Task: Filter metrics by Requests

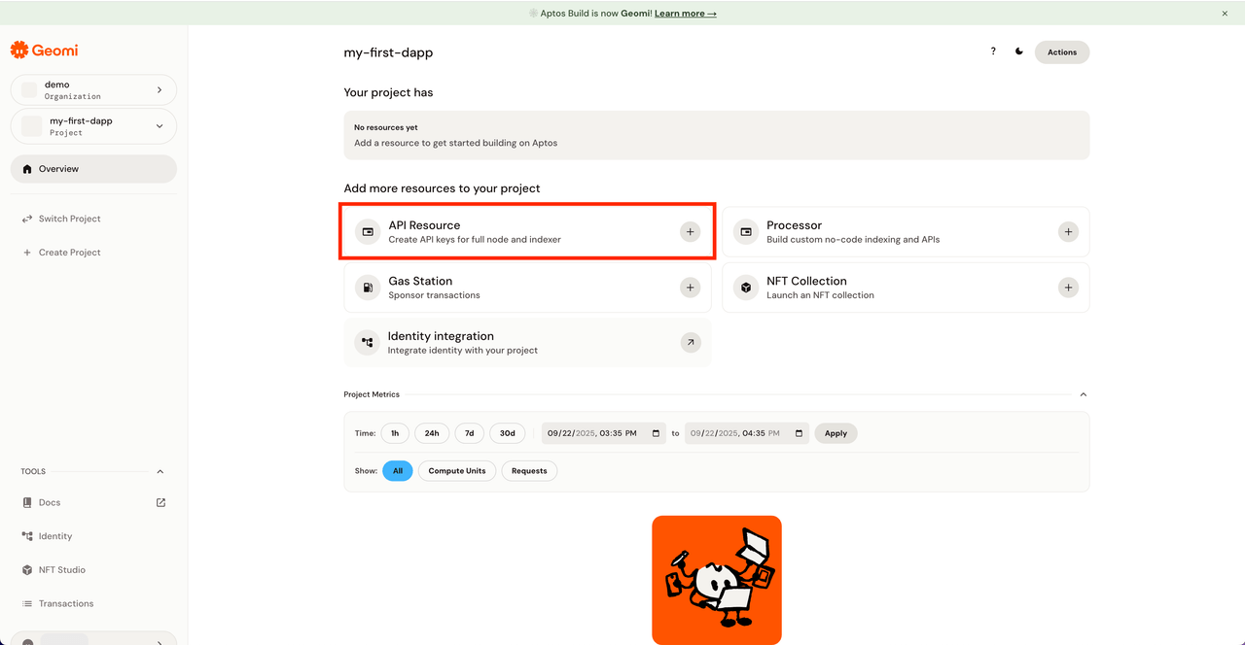Action: point(529,470)
